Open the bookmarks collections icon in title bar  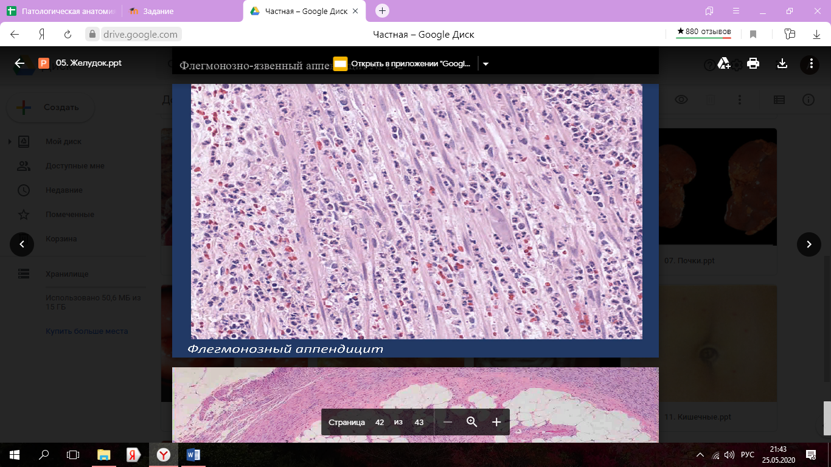tap(709, 11)
